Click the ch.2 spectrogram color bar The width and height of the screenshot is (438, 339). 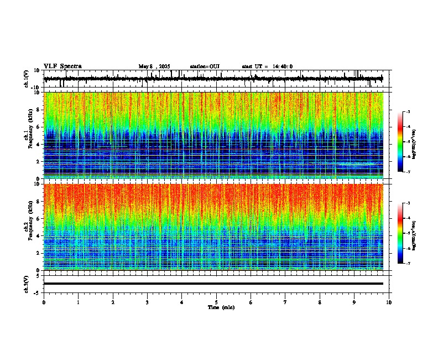tap(400, 233)
